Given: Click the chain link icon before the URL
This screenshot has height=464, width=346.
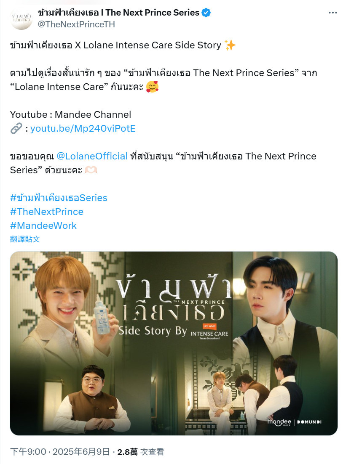Looking at the screenshot, I should (x=16, y=128).
